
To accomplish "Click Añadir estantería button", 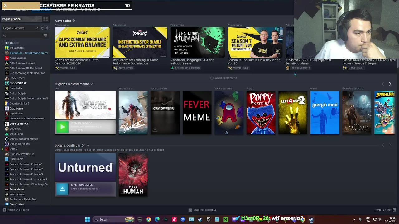I will coord(224,78).
